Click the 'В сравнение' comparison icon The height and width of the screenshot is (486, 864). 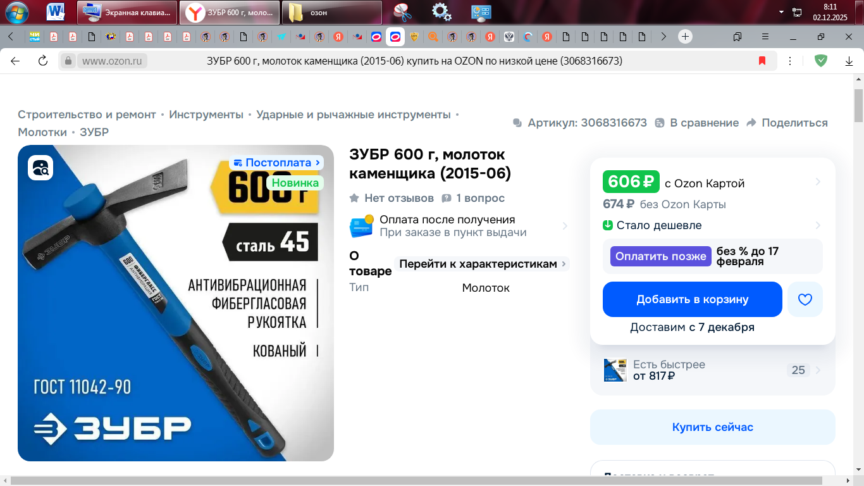point(660,123)
